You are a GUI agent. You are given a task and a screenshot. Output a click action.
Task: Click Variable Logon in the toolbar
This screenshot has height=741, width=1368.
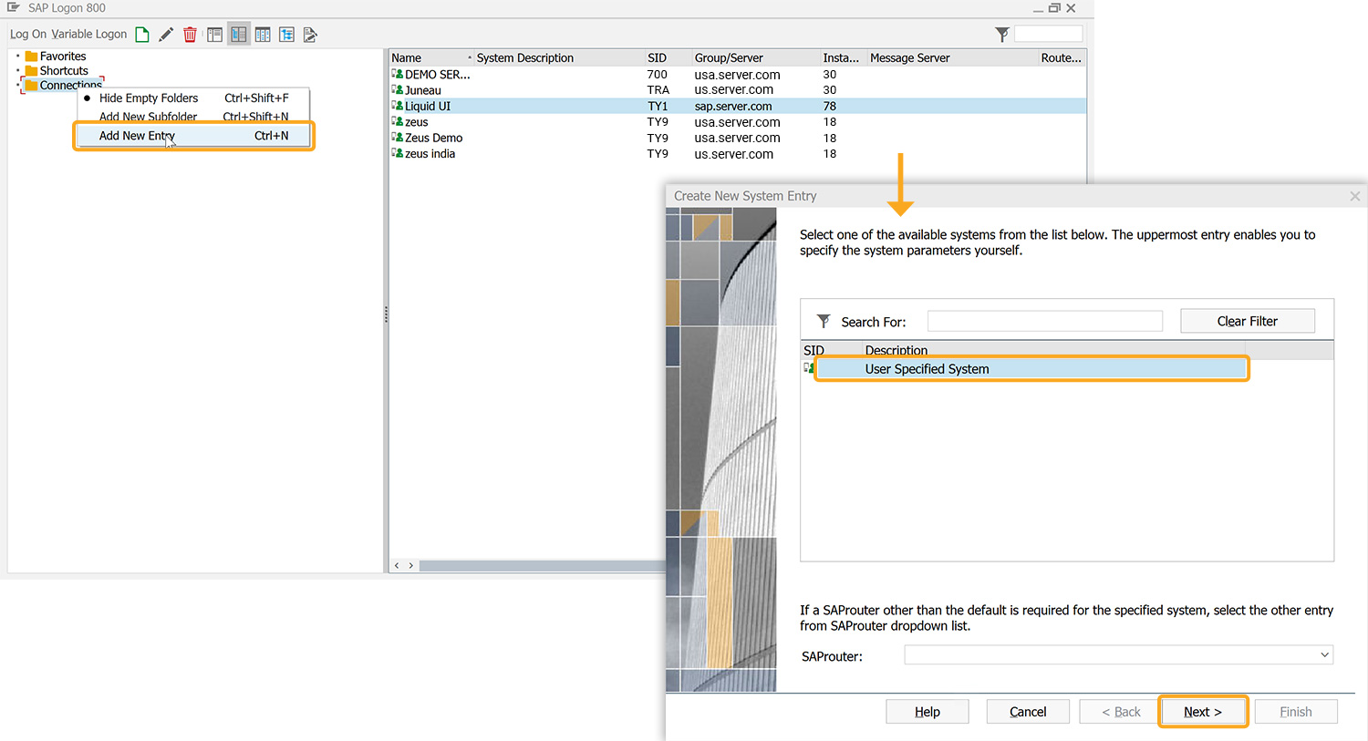(x=89, y=35)
